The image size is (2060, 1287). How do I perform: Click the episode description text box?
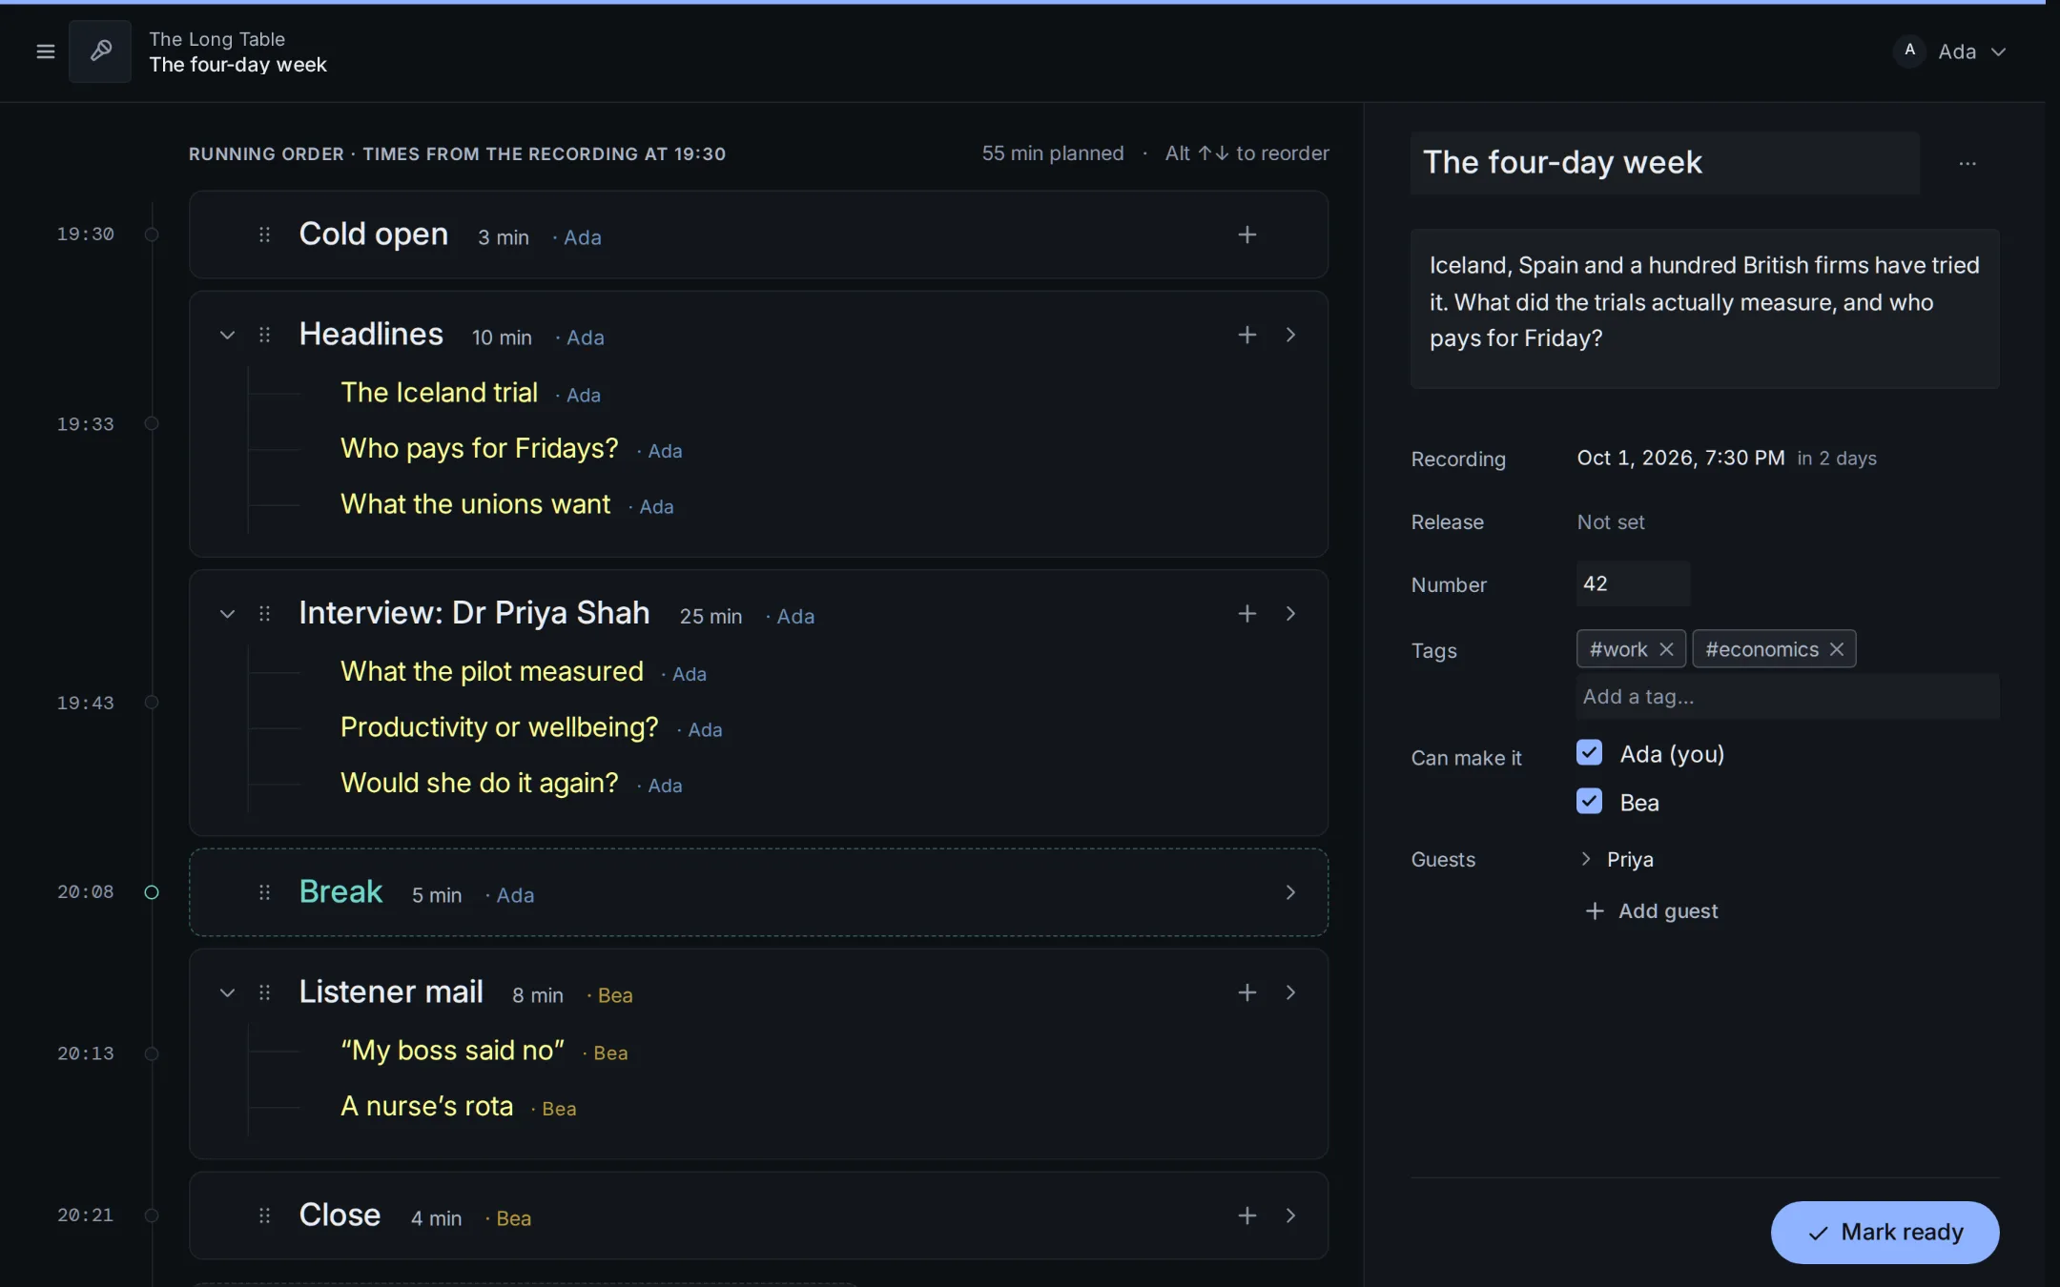(1704, 309)
